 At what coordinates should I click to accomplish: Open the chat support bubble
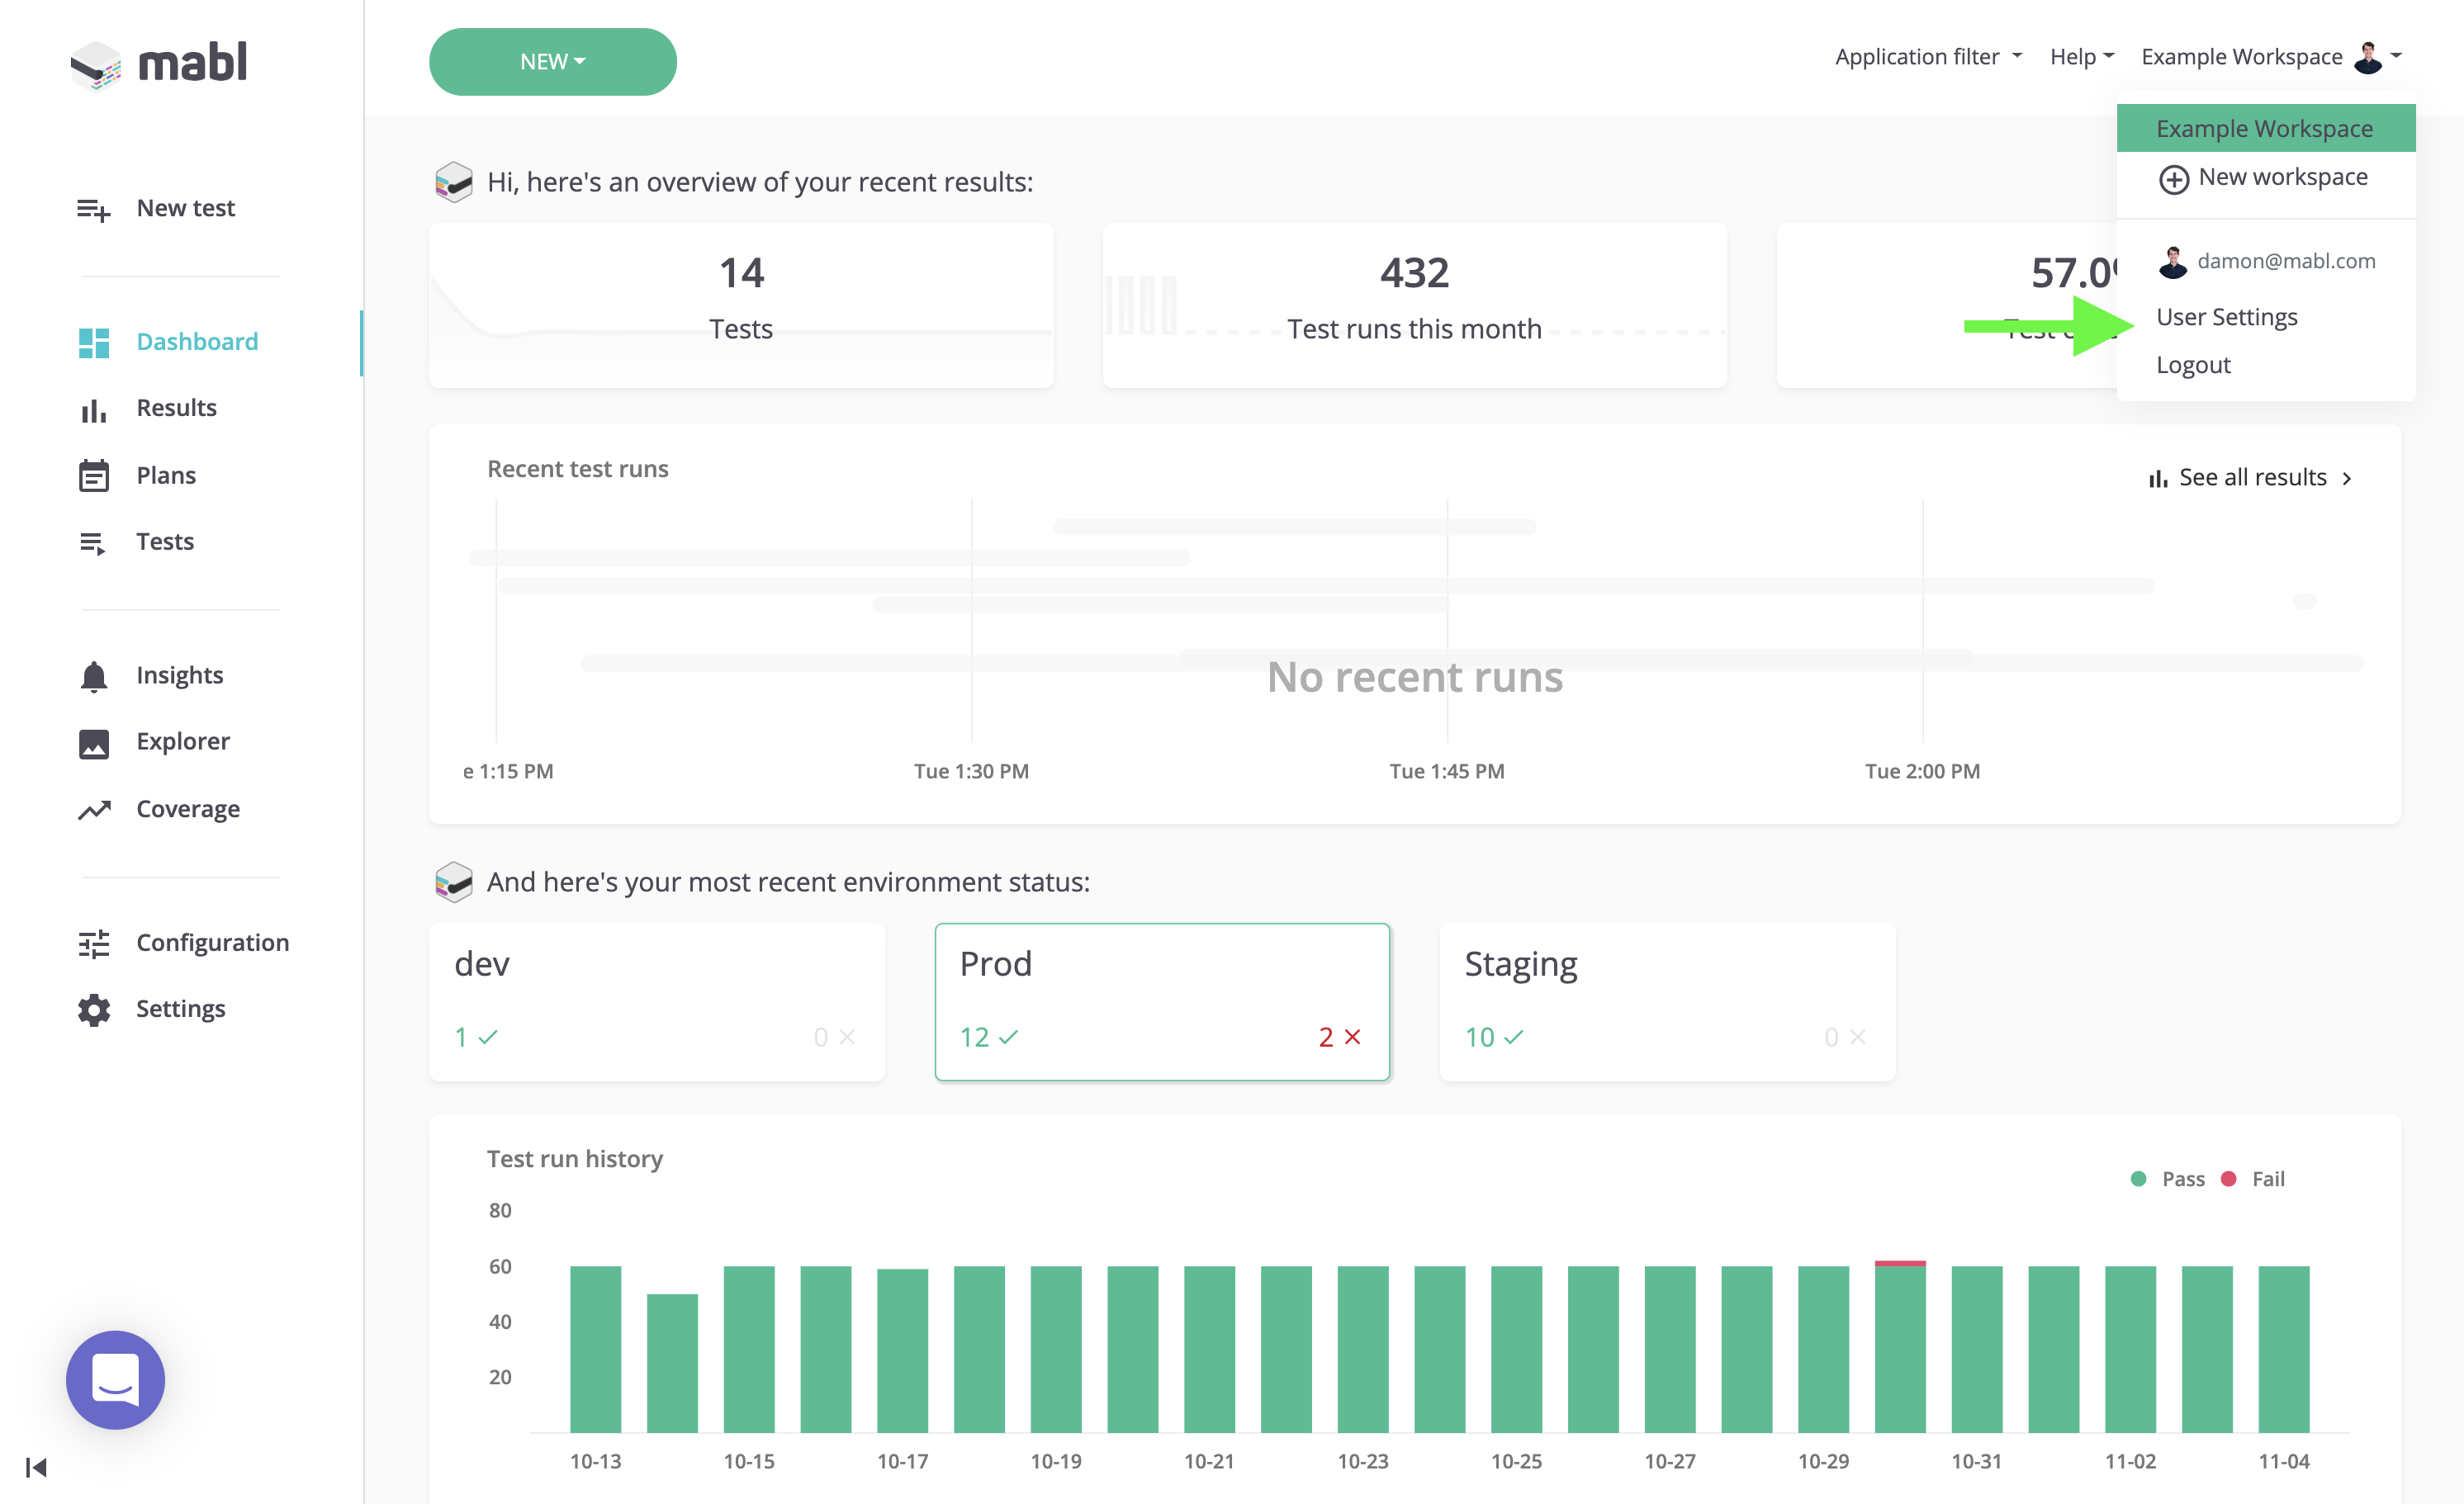click(115, 1379)
